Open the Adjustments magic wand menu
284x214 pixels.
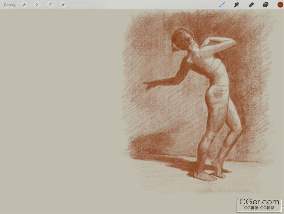[x=37, y=5]
